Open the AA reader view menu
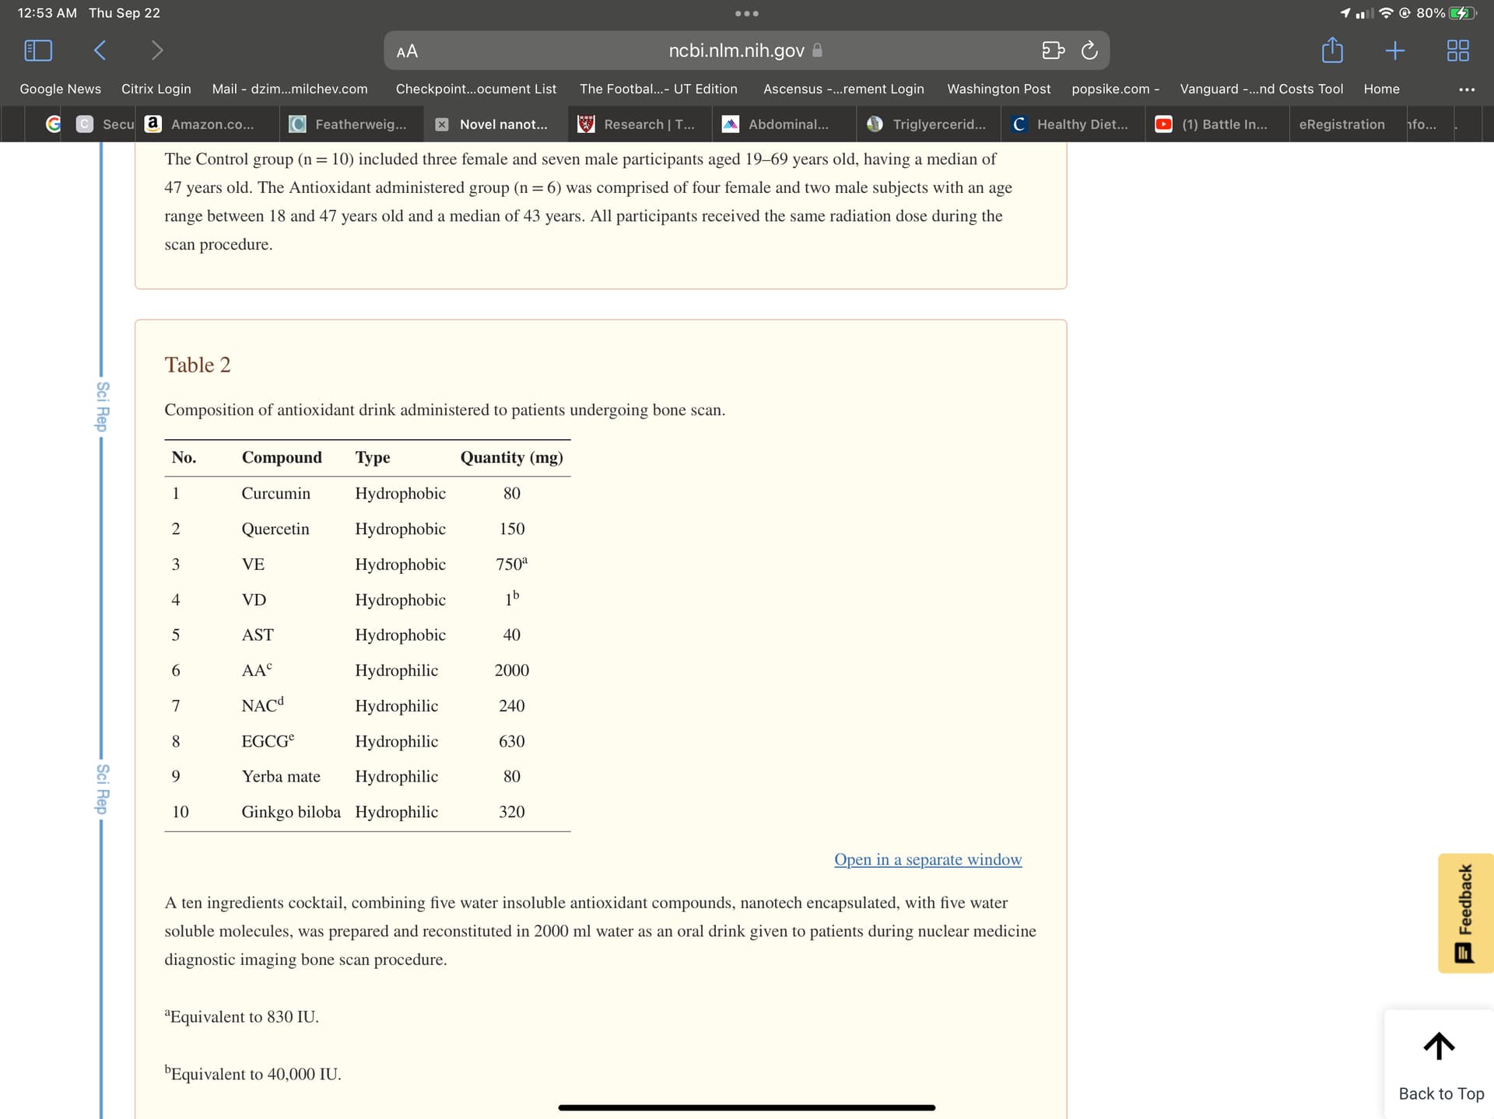1494x1119 pixels. (x=407, y=51)
